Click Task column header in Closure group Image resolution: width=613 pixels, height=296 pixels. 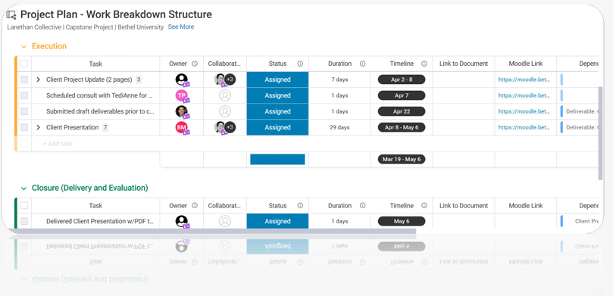tap(95, 205)
